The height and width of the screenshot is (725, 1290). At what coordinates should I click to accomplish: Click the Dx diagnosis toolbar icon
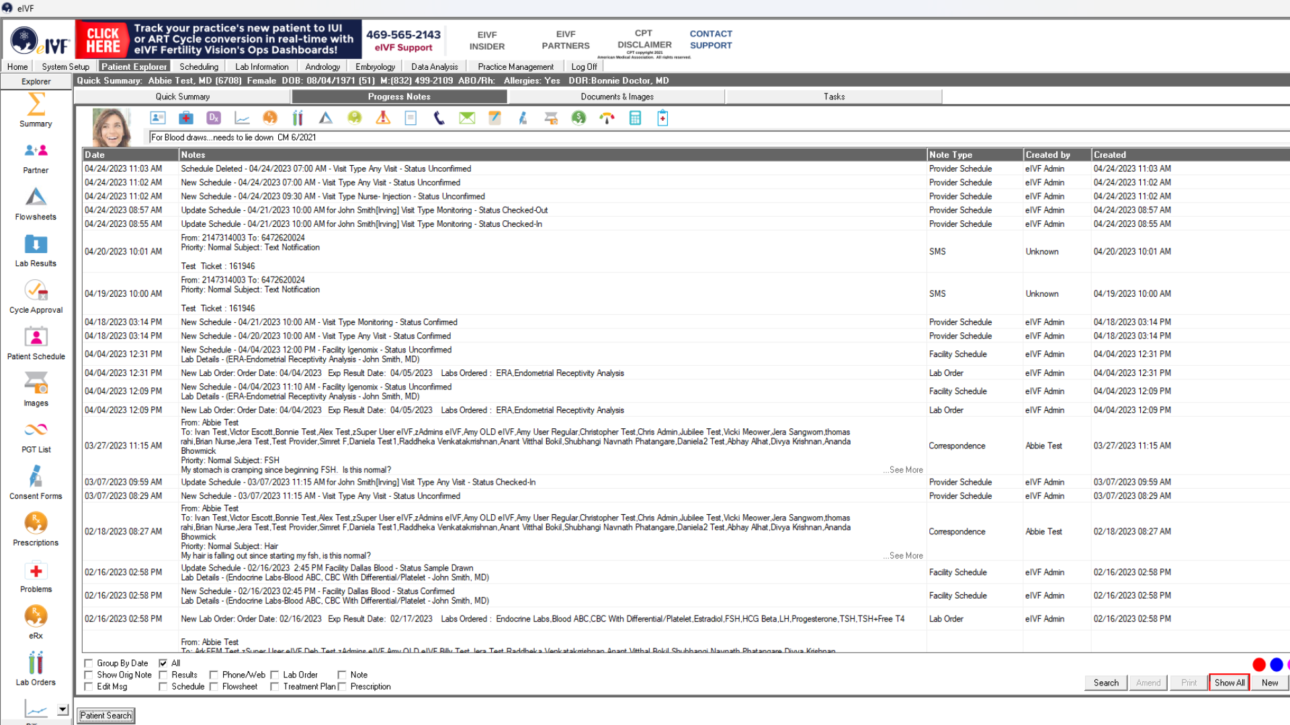point(214,118)
